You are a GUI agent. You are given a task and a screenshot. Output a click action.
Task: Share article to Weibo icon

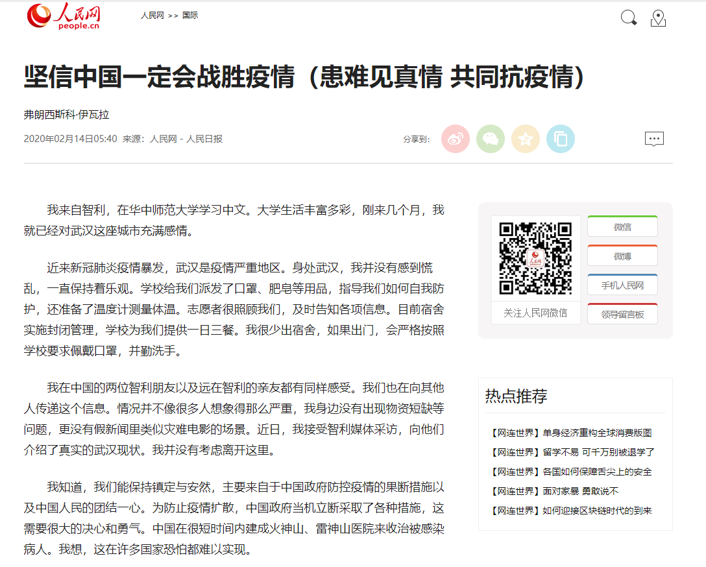[456, 139]
